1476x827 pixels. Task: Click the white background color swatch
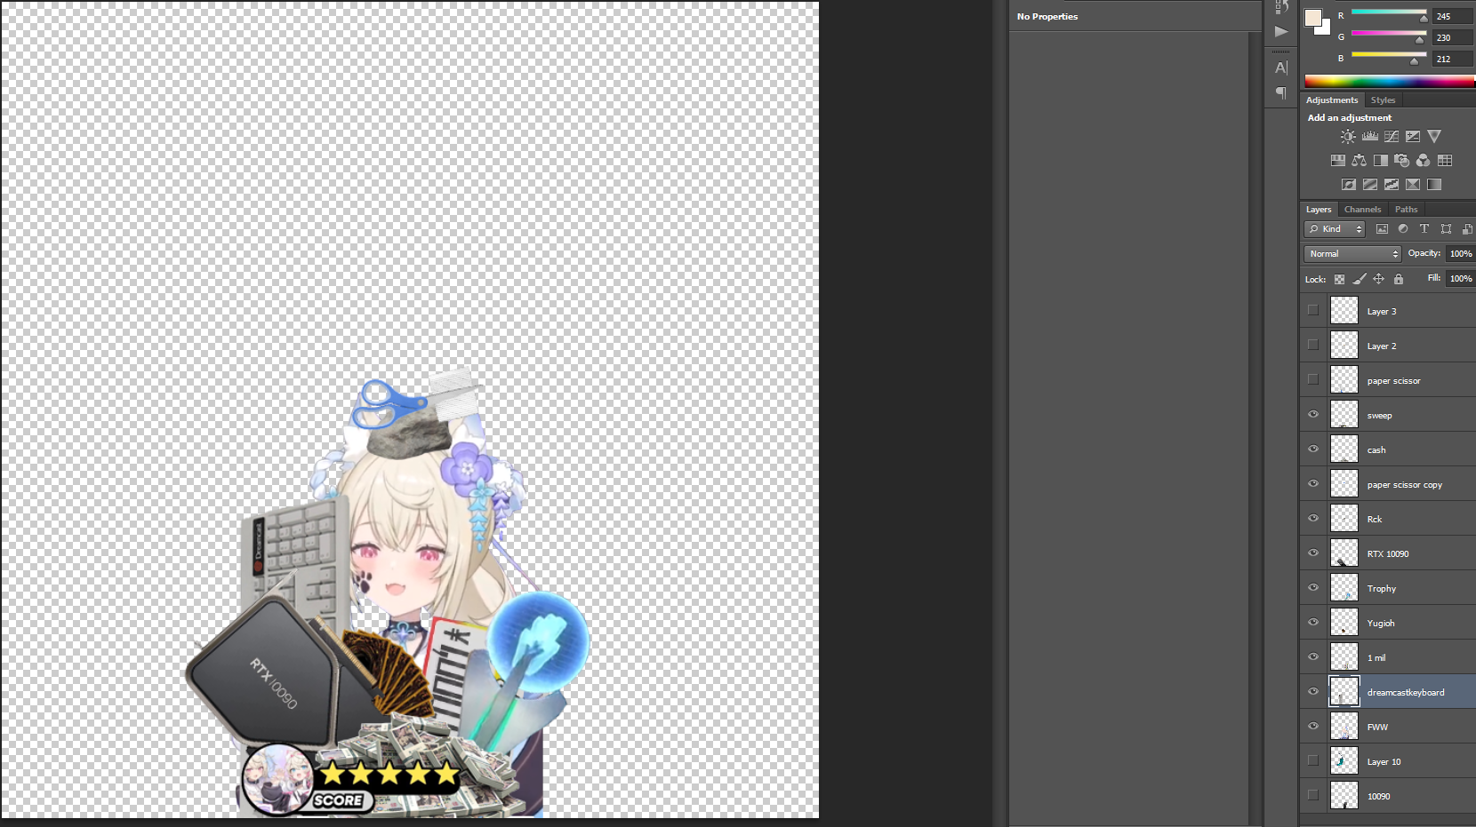click(1327, 29)
